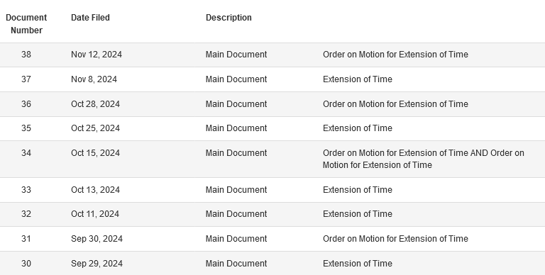This screenshot has height=275, width=545.
Task: Open document 34 combined Order on Motion entry
Action: click(x=424, y=159)
